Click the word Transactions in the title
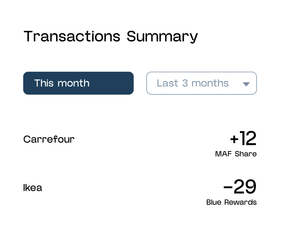Image resolution: width=291 pixels, height=242 pixels. point(72,36)
